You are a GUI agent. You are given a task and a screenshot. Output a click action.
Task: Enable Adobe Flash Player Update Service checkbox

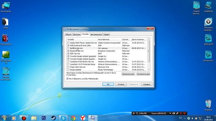coord(68,43)
